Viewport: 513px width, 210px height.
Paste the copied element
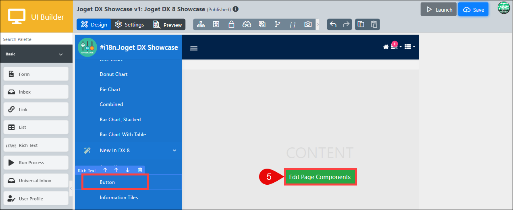[374, 24]
